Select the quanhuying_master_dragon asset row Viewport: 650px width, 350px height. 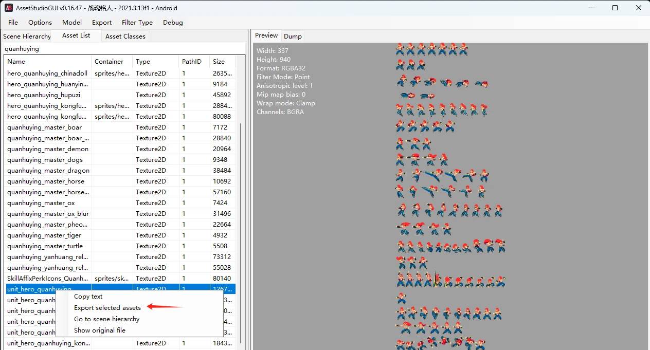click(48, 171)
